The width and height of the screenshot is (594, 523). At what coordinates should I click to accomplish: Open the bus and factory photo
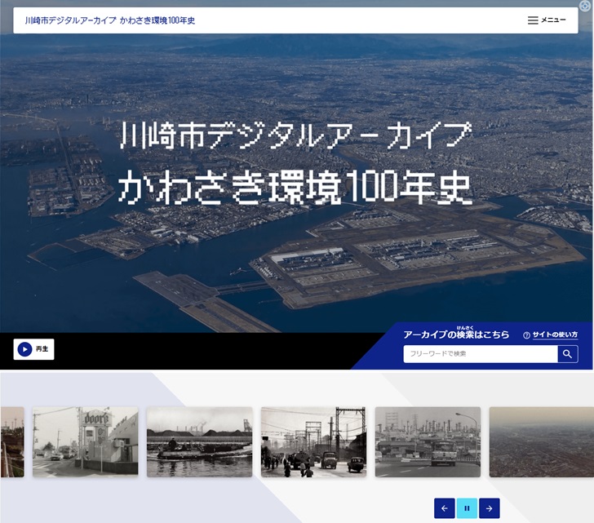tap(428, 441)
